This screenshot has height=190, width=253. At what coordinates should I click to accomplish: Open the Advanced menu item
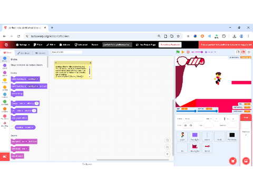pos(81,45)
